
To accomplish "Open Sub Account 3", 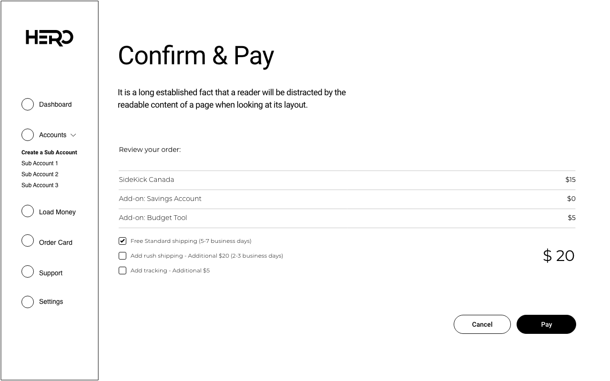I will click(x=40, y=185).
